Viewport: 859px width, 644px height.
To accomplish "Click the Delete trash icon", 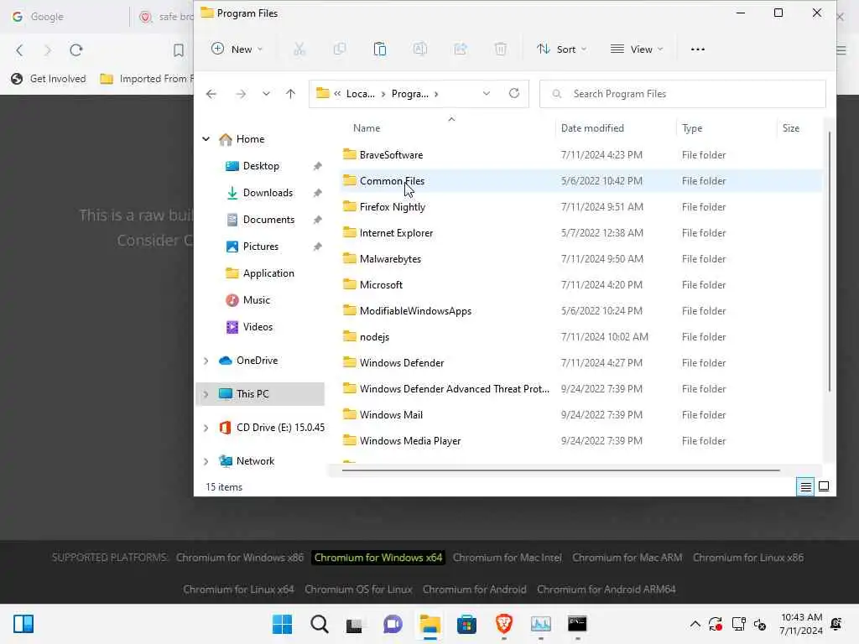I will click(x=500, y=49).
